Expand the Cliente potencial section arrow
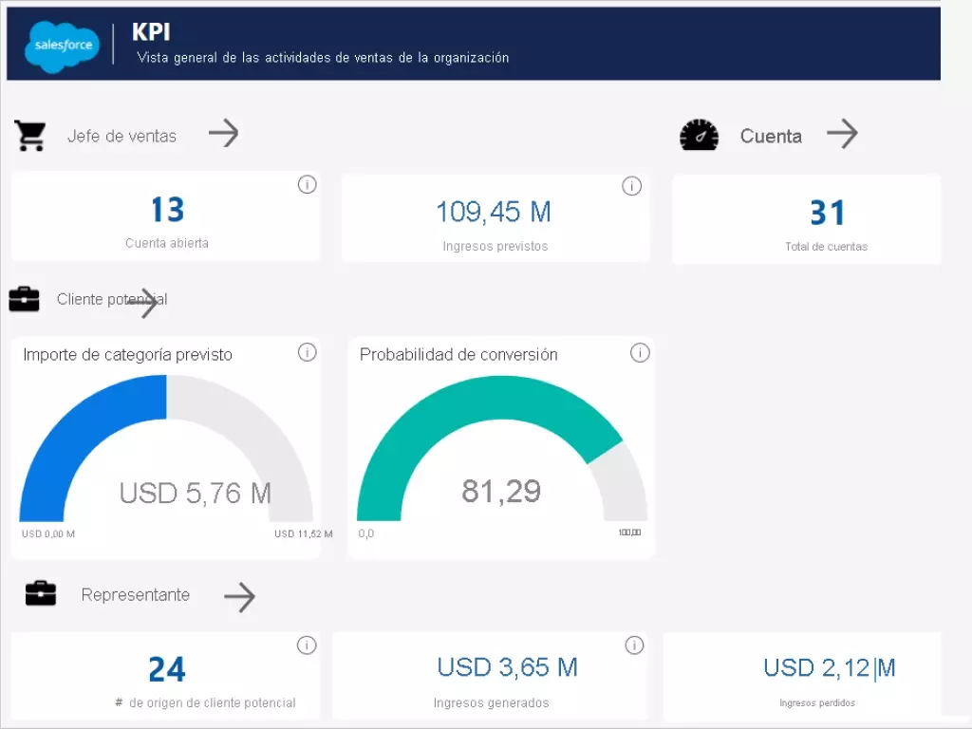The image size is (972, 729). (147, 302)
